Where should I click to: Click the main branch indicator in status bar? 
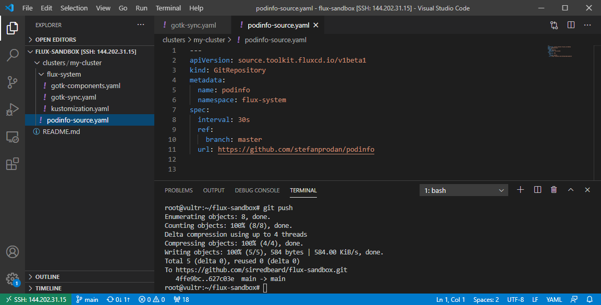(87, 299)
